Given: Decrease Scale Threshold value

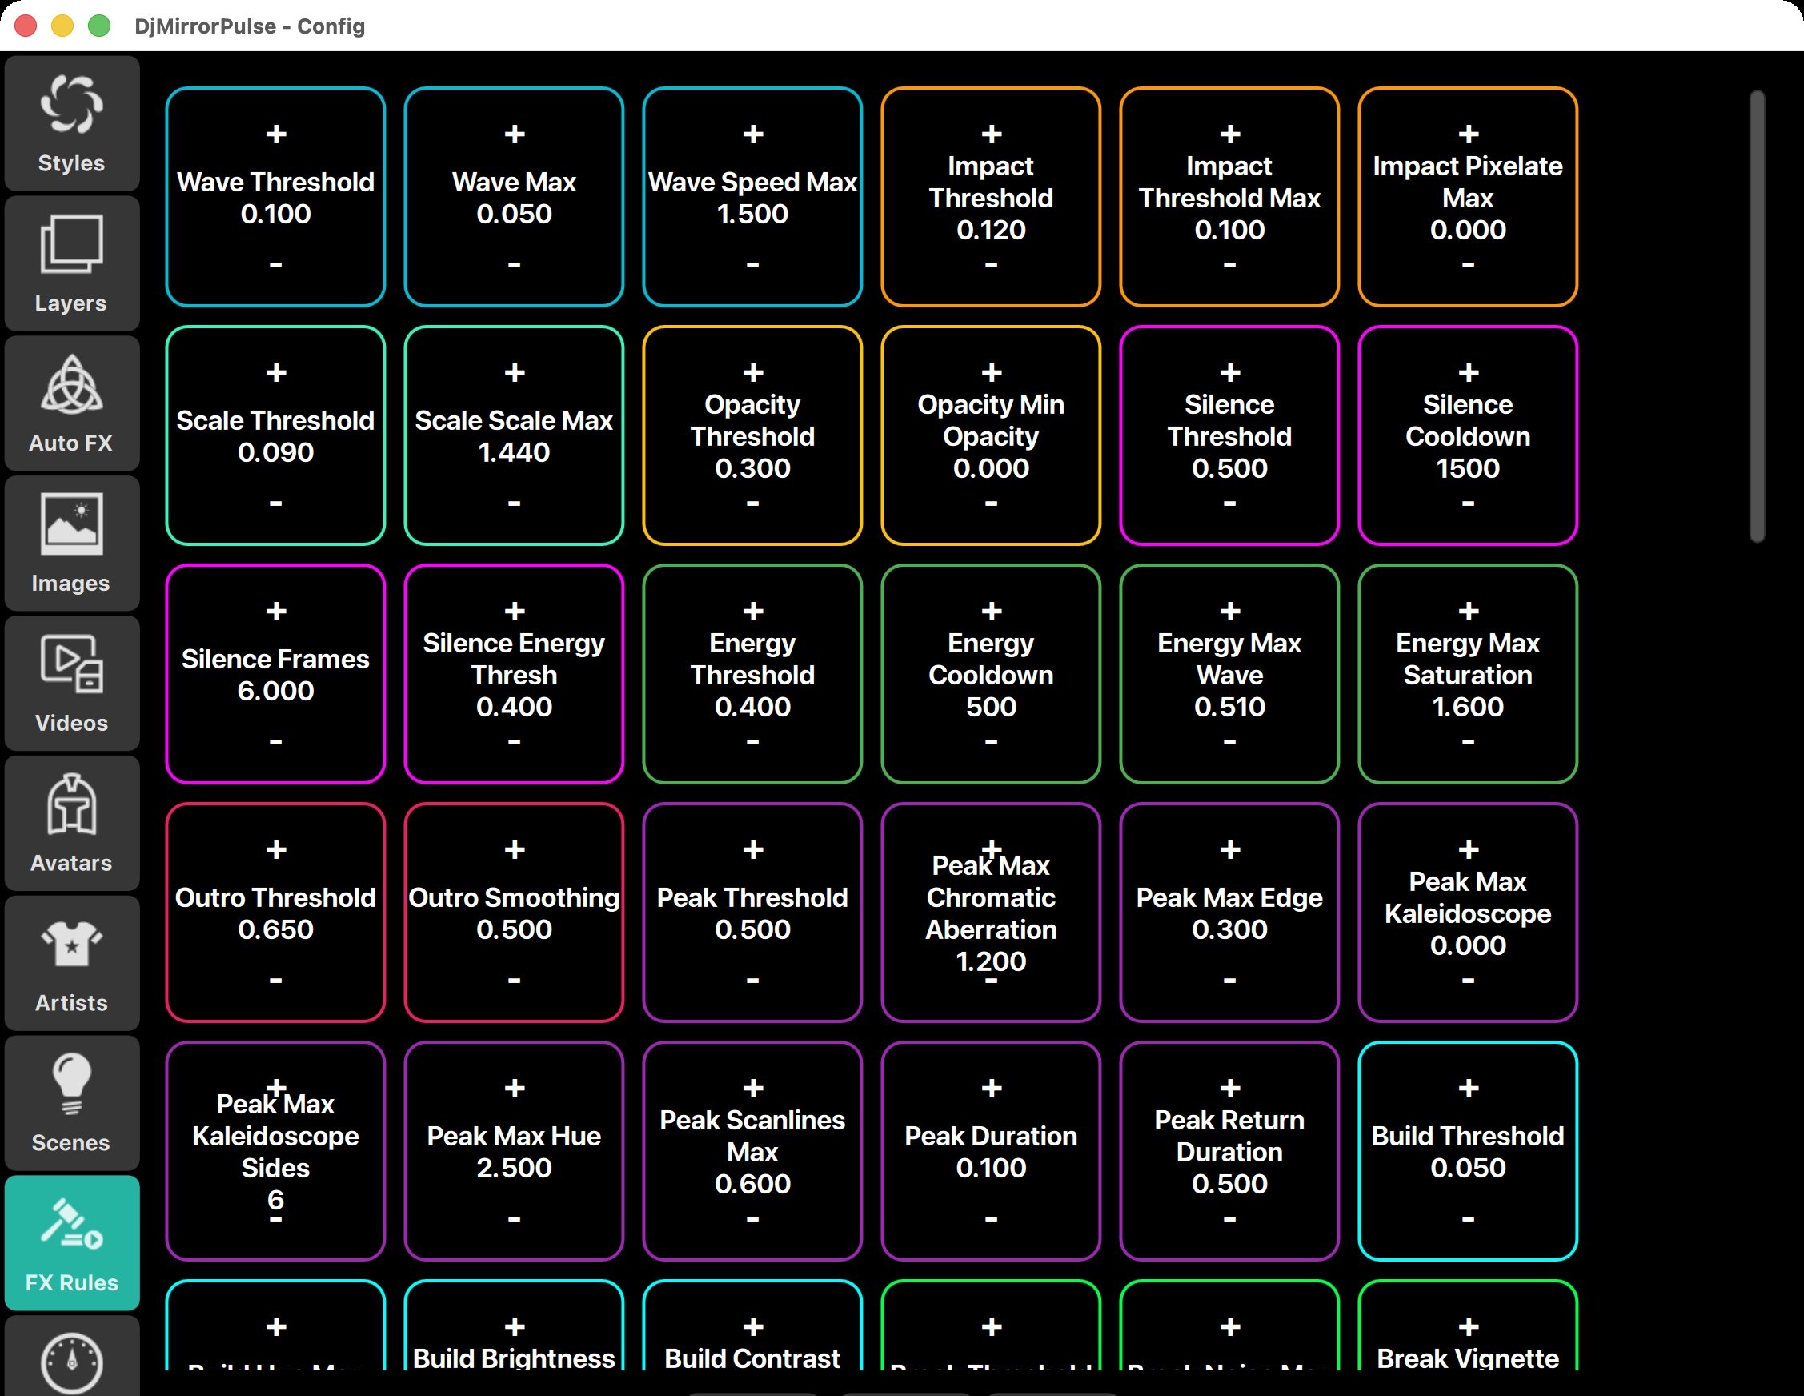Looking at the screenshot, I should point(276,503).
